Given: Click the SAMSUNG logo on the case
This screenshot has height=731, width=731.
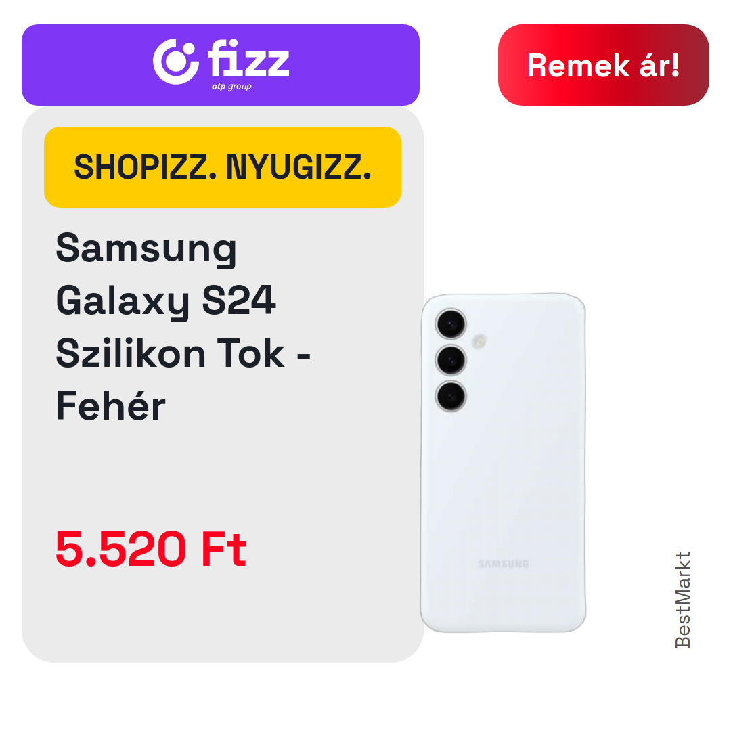Looking at the screenshot, I should [x=504, y=564].
